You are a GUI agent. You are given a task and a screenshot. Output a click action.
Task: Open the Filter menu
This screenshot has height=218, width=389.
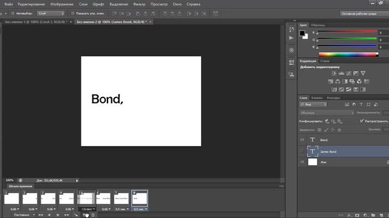coord(139,4)
